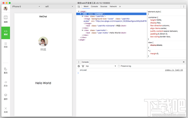
Task: Open the top context dropdown in the console
Action: point(101,66)
